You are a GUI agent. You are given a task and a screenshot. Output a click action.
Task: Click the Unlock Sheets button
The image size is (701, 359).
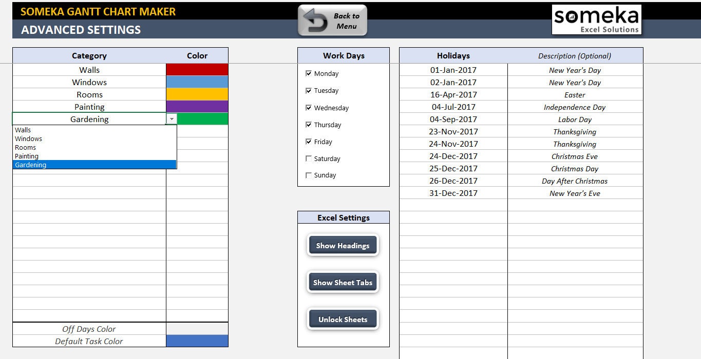tap(343, 320)
